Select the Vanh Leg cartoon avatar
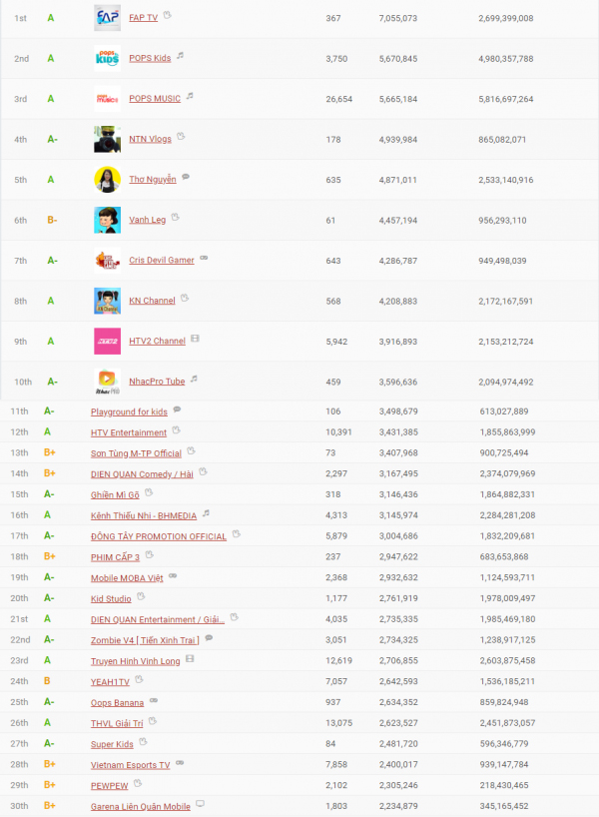The image size is (599, 817). [x=107, y=220]
